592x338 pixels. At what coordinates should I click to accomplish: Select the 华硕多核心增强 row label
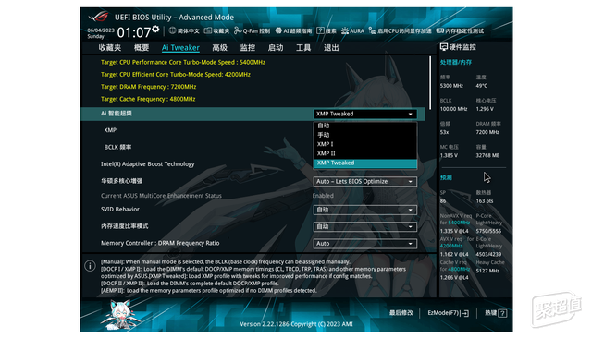[121, 181]
